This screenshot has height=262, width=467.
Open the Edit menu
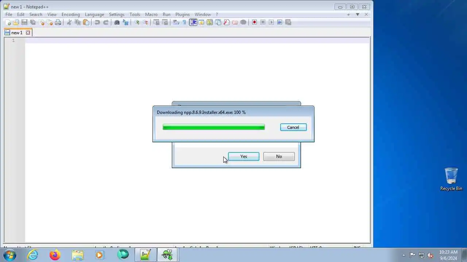21,15
